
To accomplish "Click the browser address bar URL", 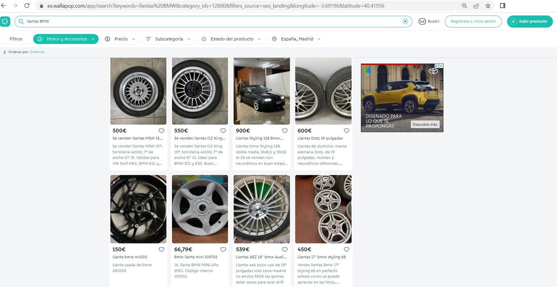I will (216, 6).
